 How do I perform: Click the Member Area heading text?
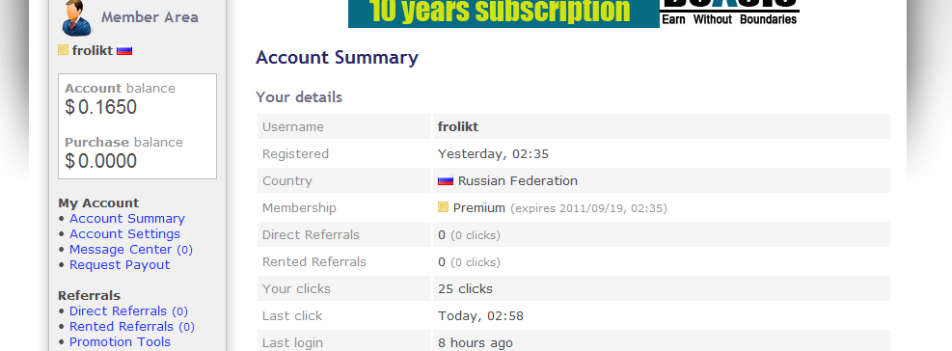[x=150, y=17]
